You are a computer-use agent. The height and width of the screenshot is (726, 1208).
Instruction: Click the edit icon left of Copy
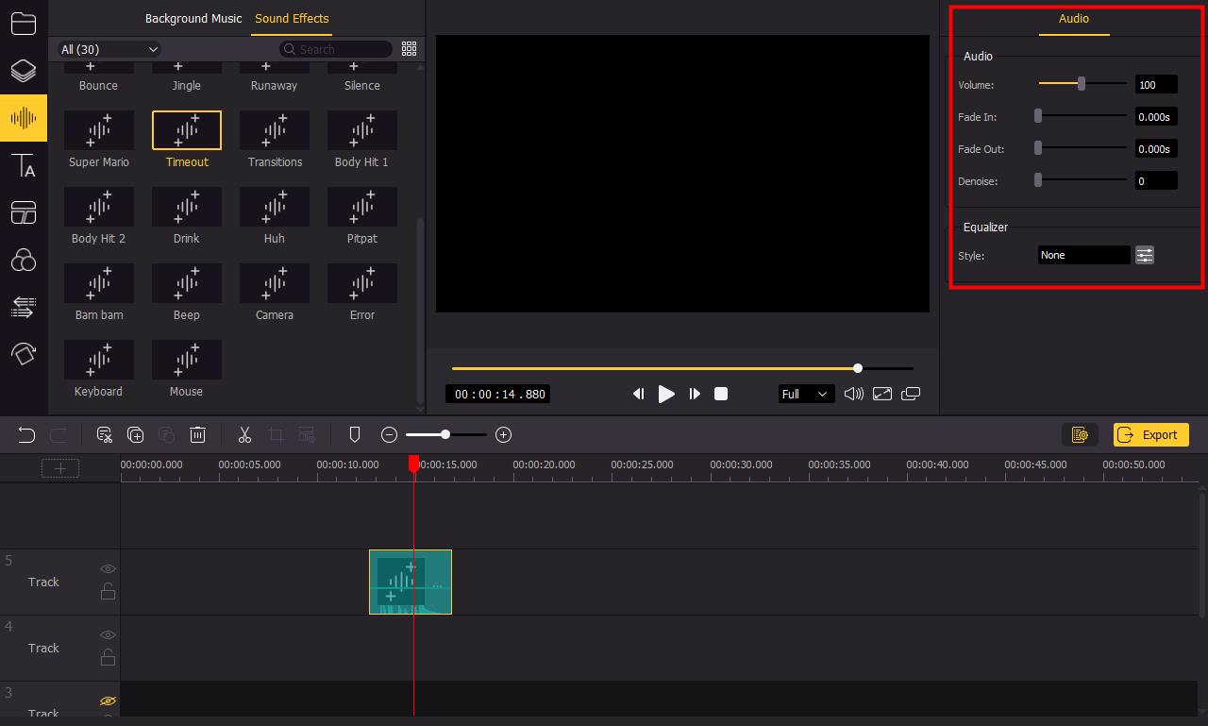pos(105,435)
